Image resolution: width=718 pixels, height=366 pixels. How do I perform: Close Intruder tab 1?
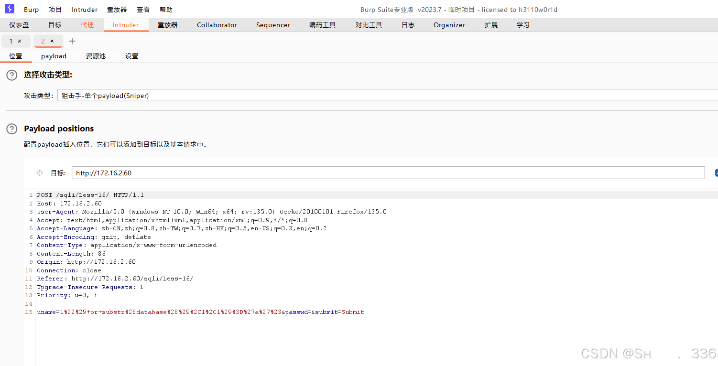click(x=20, y=41)
